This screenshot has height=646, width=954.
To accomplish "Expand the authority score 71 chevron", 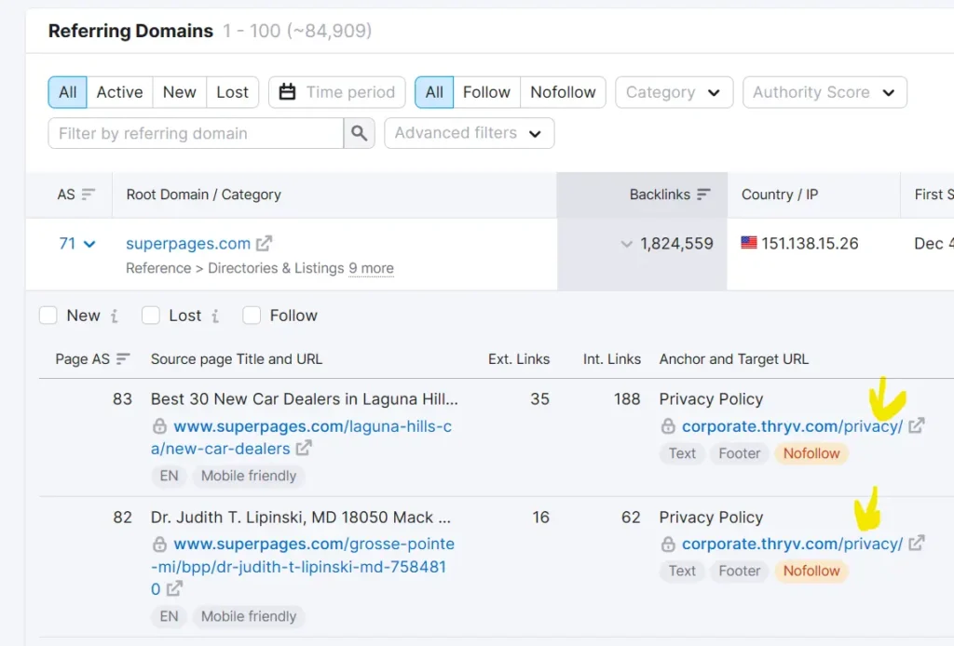I will point(89,244).
